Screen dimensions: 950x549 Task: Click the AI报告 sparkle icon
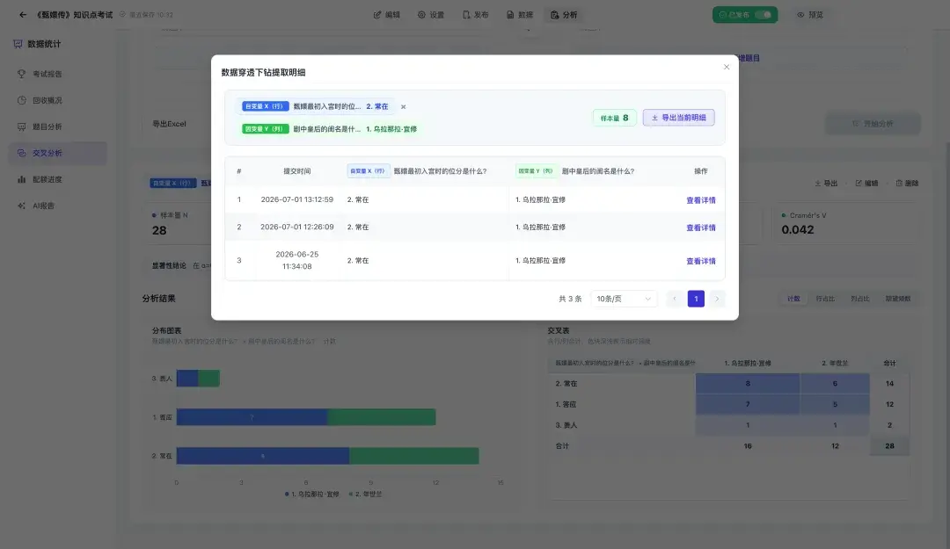[x=22, y=206]
